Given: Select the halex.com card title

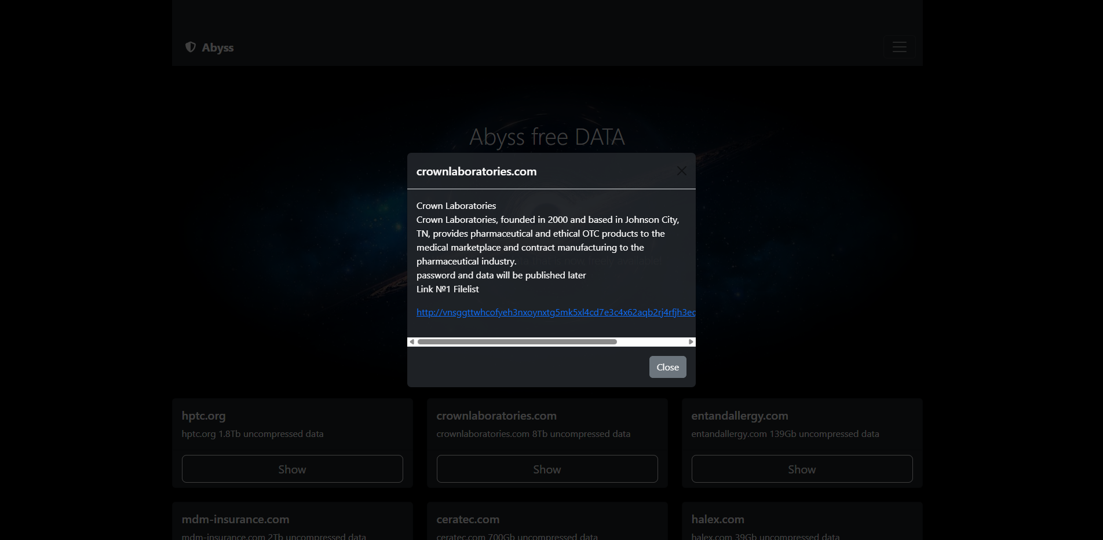Looking at the screenshot, I should (x=717, y=519).
